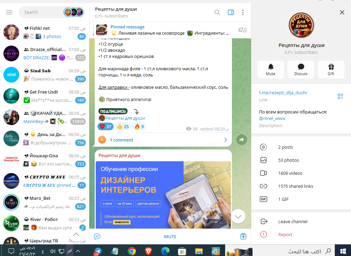Image resolution: width=351 pixels, height=256 pixels.
Task: Open the 53 photos media section
Action: [301, 160]
